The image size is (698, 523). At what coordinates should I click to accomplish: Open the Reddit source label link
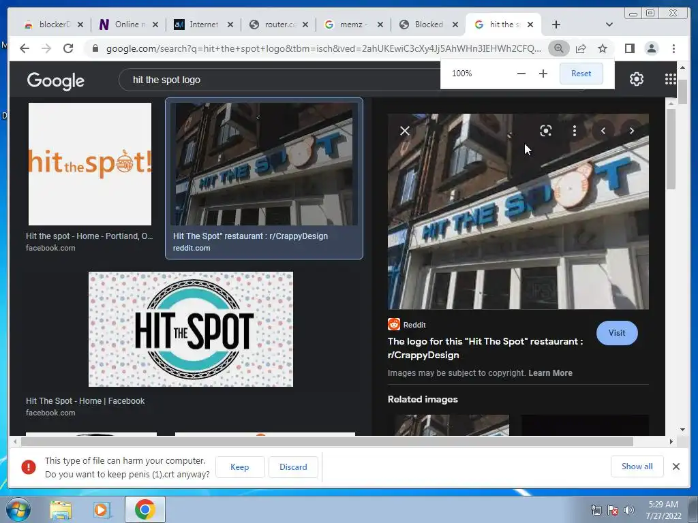(x=407, y=325)
